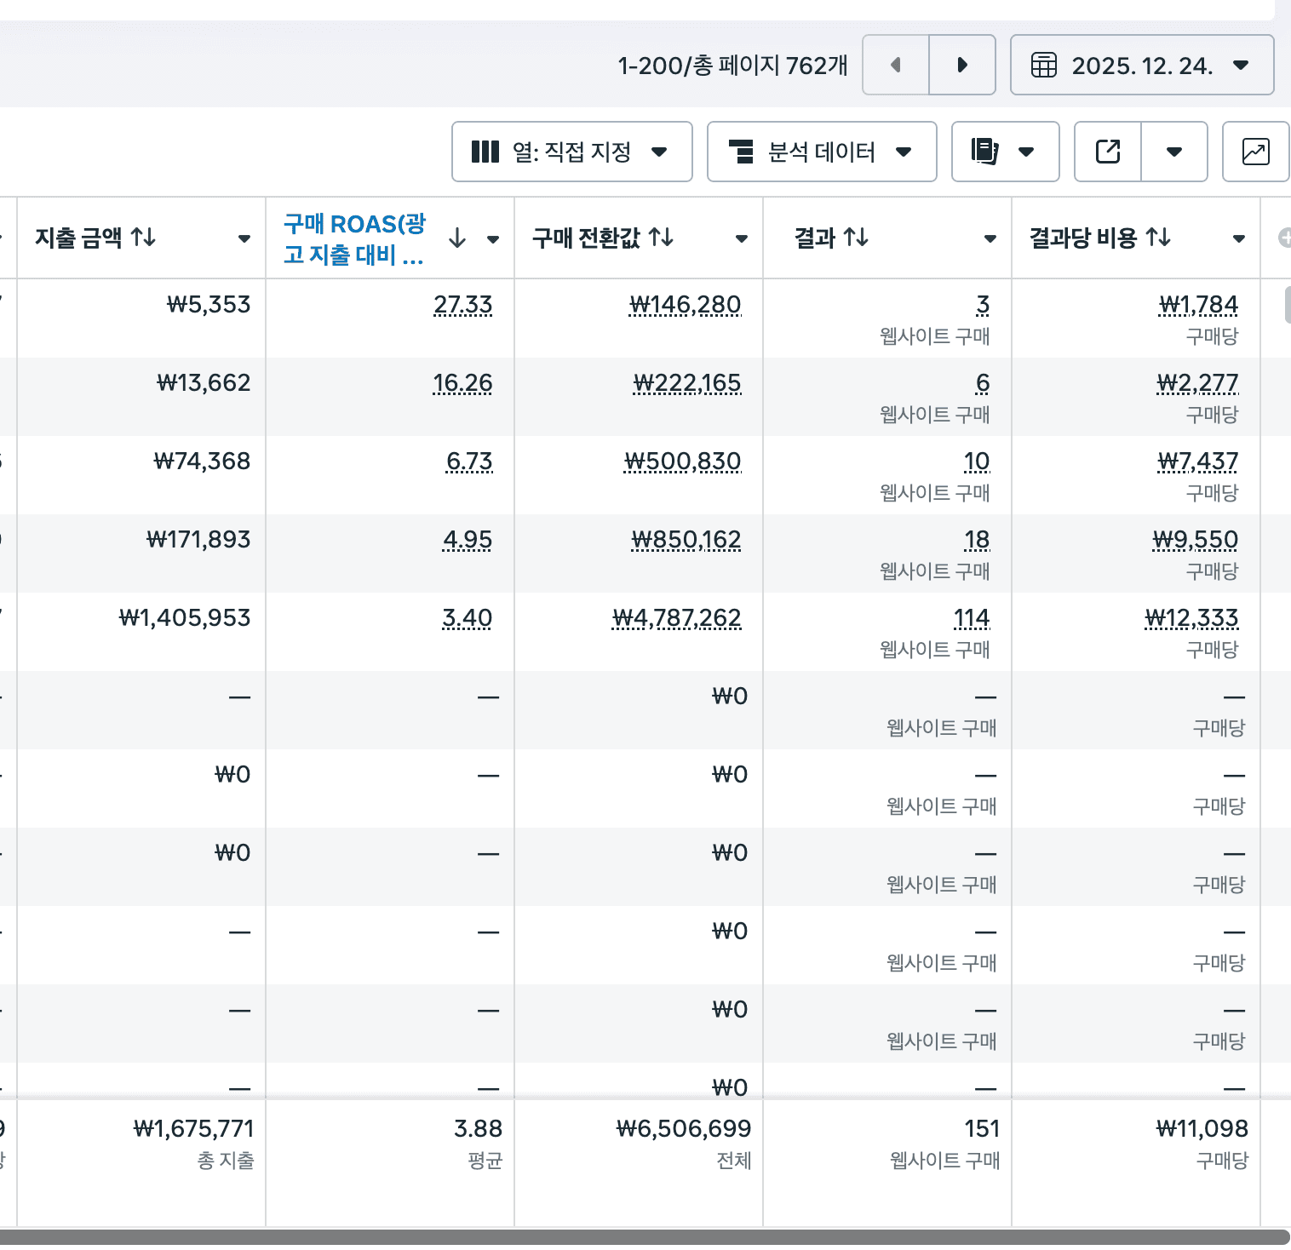Click conversion value ₩4,787,262
This screenshot has width=1291, height=1250.
click(677, 618)
